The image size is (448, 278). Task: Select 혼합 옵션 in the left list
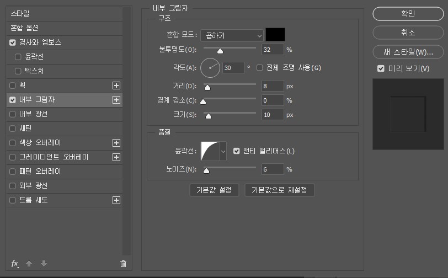[x=65, y=28]
